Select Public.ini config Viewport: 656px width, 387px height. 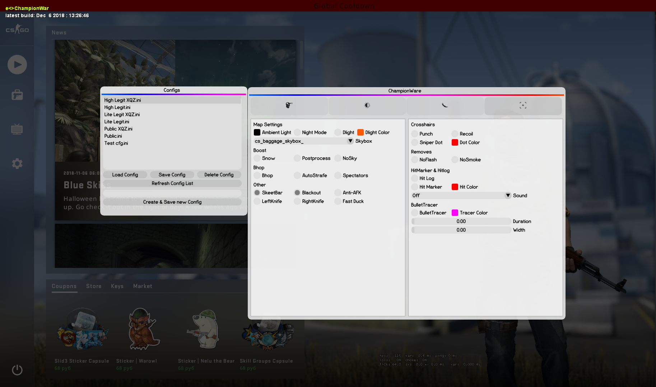pyautogui.click(x=172, y=136)
